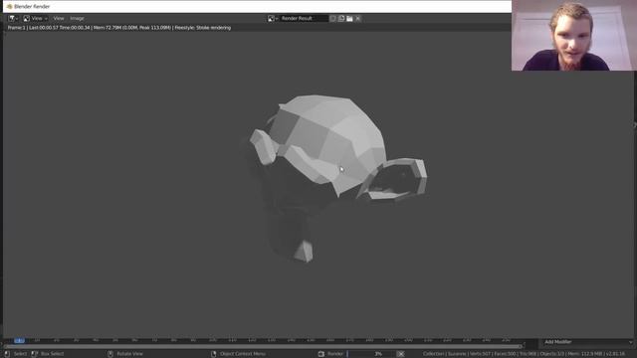Open the Add Modifier dropdown

(x=588, y=342)
